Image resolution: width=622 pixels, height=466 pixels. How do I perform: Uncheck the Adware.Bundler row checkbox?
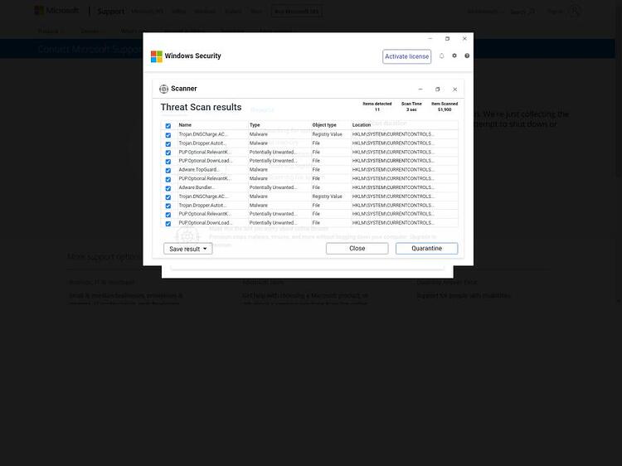coord(168,188)
